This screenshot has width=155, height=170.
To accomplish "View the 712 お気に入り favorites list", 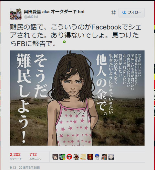I will 36,156.
